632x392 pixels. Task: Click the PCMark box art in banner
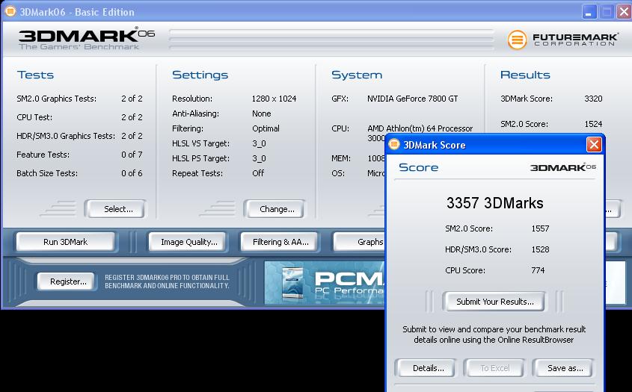click(x=292, y=283)
